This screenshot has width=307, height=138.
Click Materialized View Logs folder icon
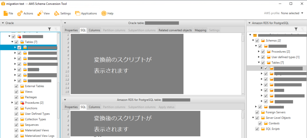[x=22, y=136]
